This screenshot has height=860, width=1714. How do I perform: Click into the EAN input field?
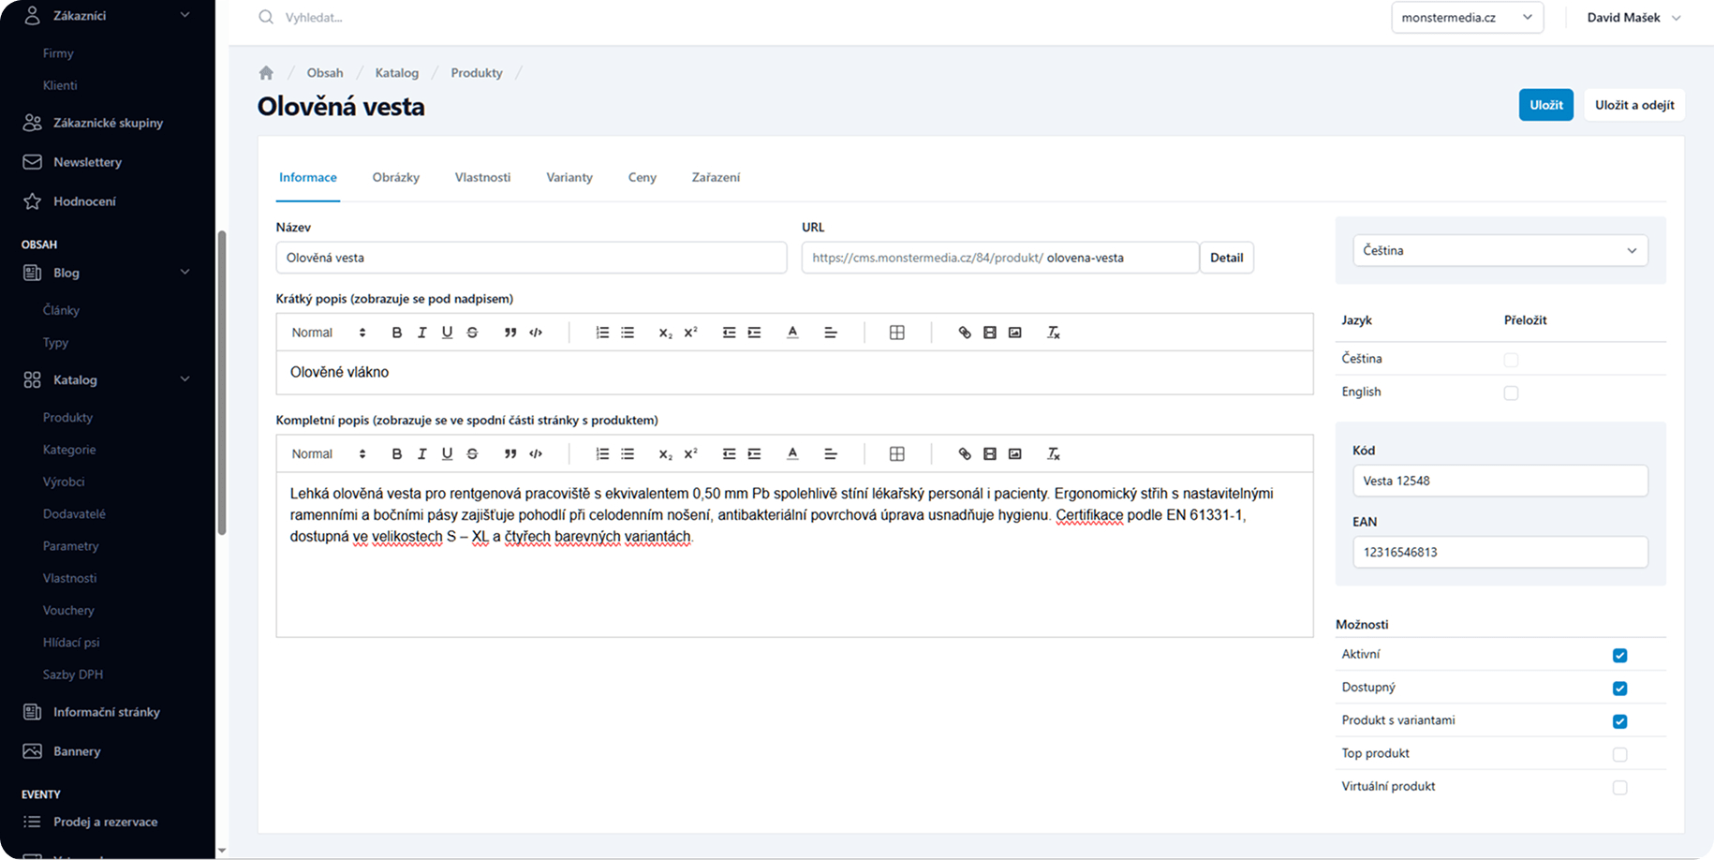[1500, 553]
